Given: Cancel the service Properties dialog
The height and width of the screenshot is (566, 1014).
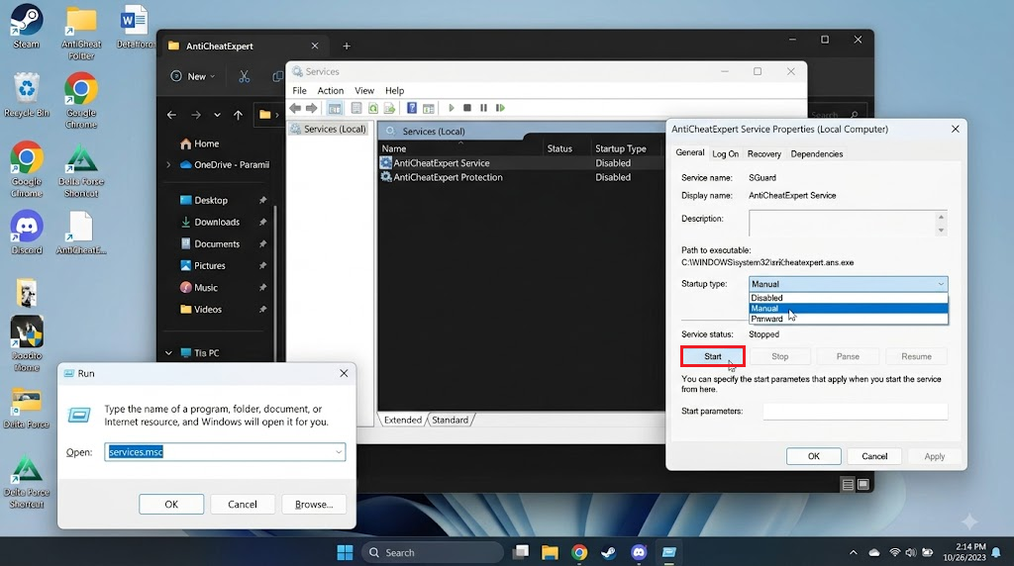Looking at the screenshot, I should tap(874, 456).
